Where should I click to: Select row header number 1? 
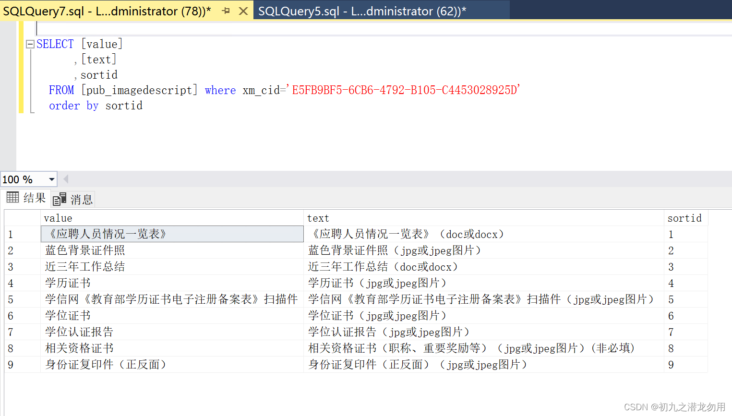click(23, 234)
